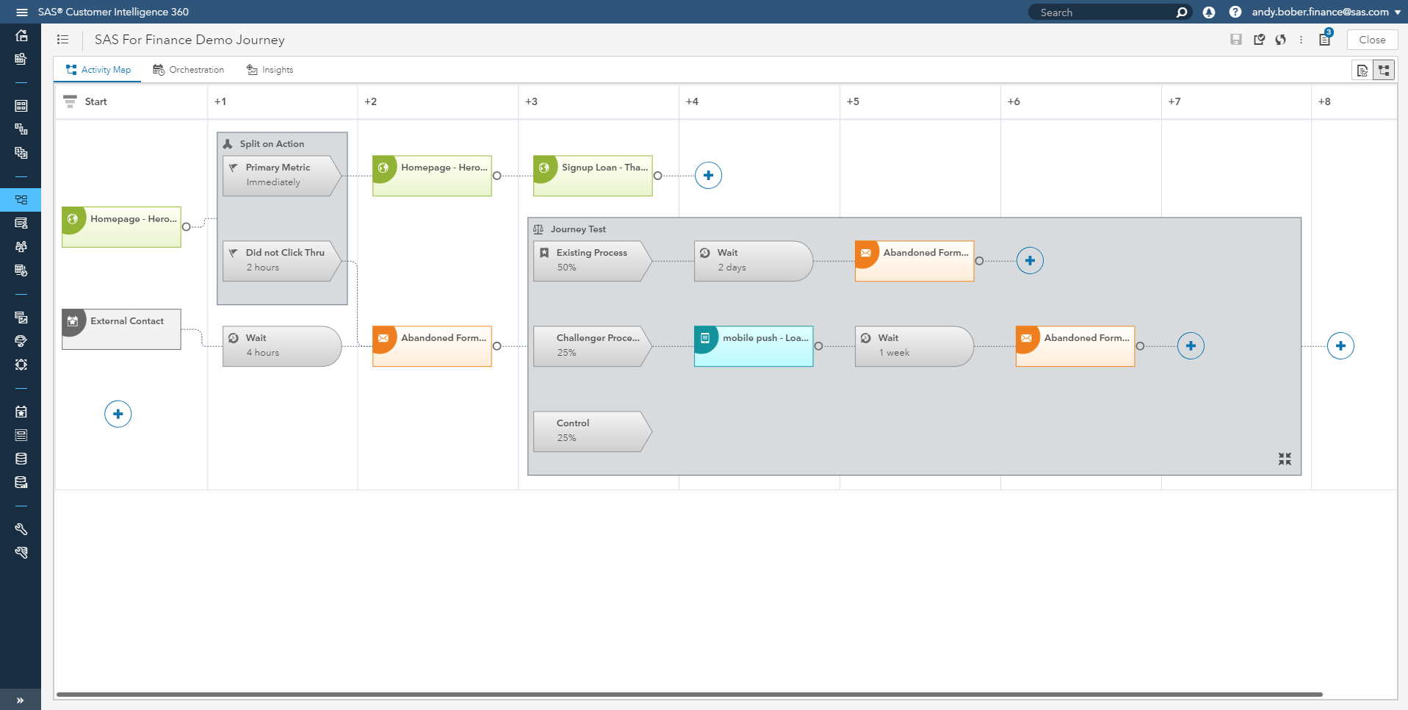
Task: Click the Save disk icon
Action: point(1236,40)
